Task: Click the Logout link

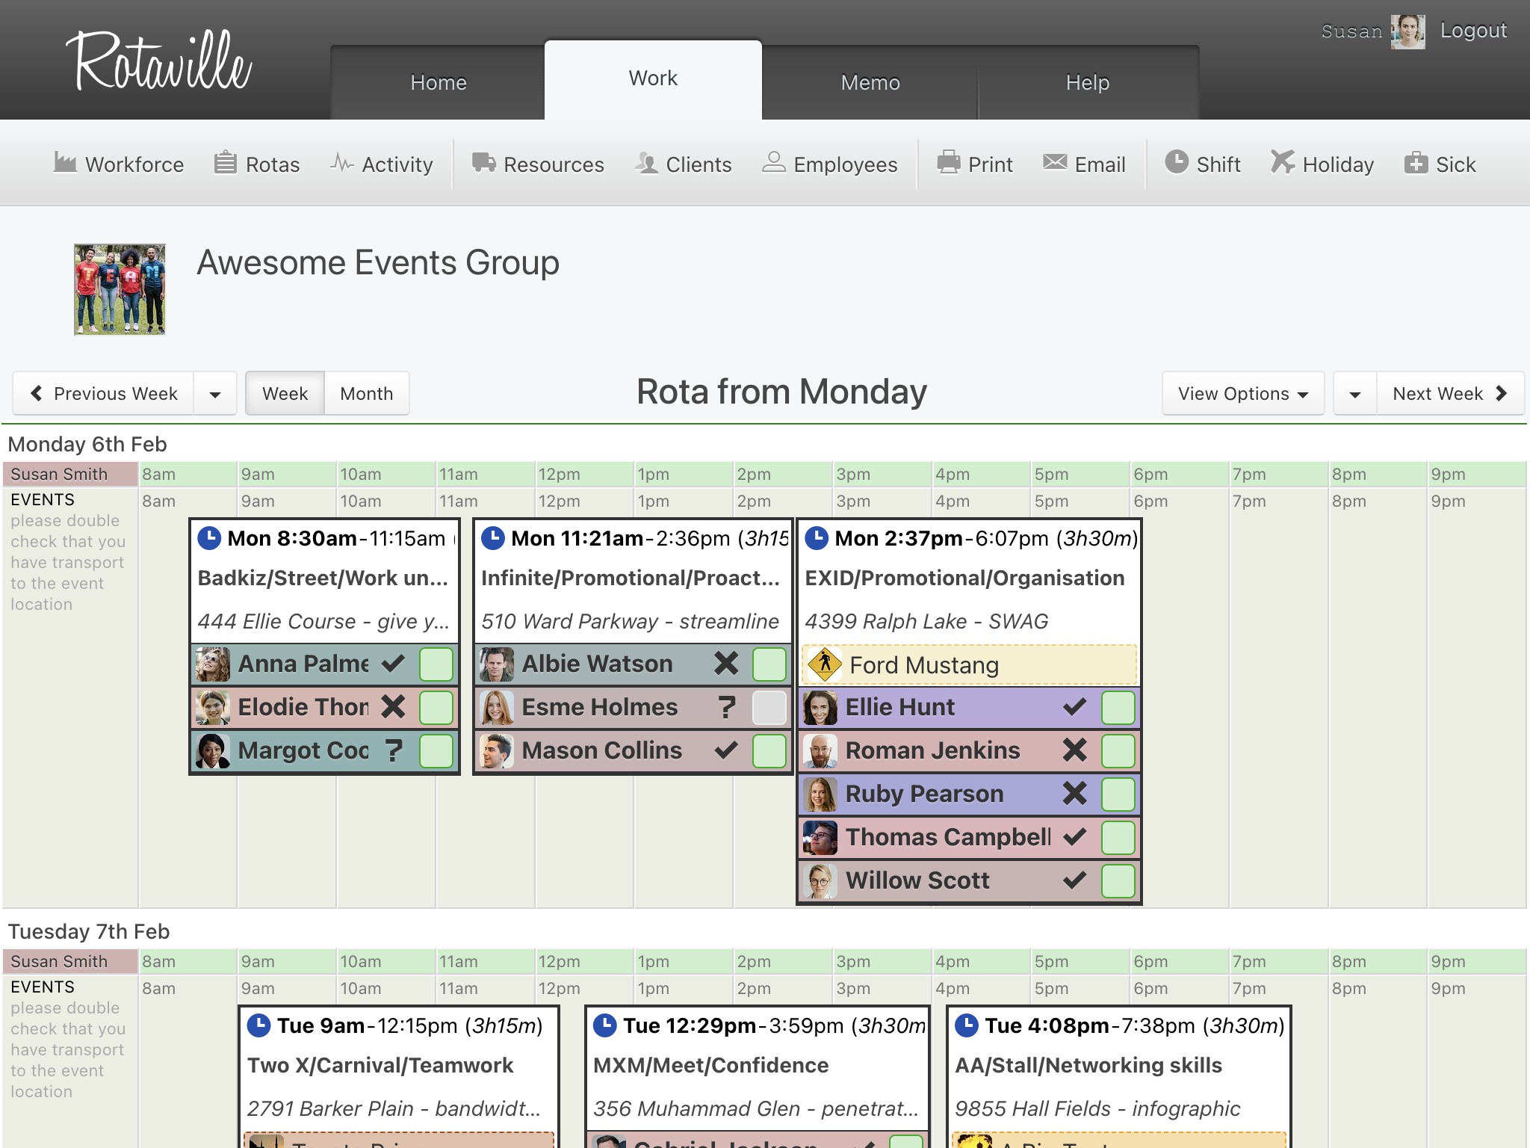Action: pos(1472,31)
